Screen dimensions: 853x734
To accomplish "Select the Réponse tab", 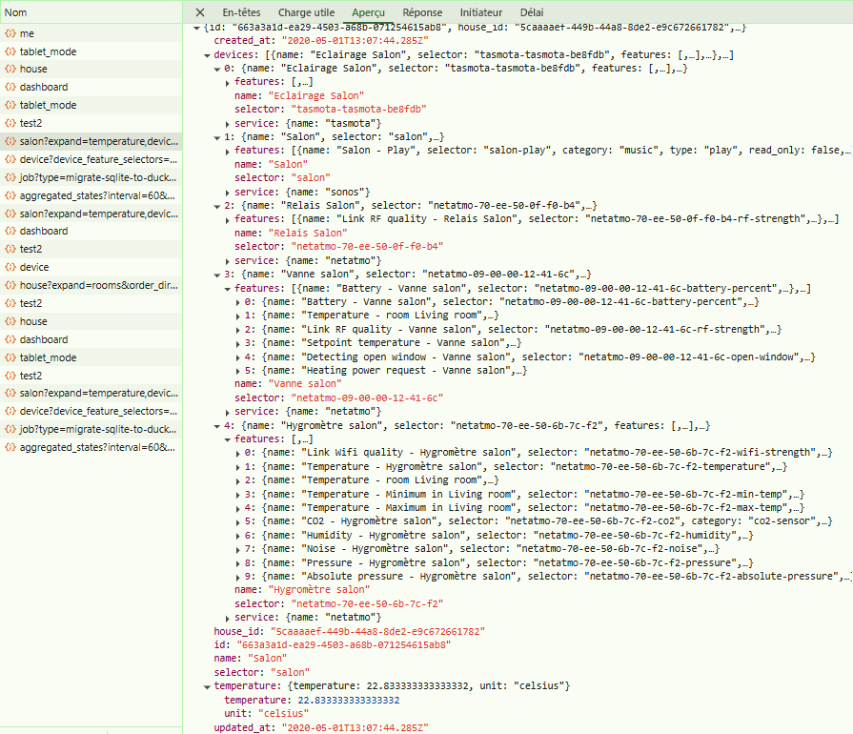I will click(422, 12).
